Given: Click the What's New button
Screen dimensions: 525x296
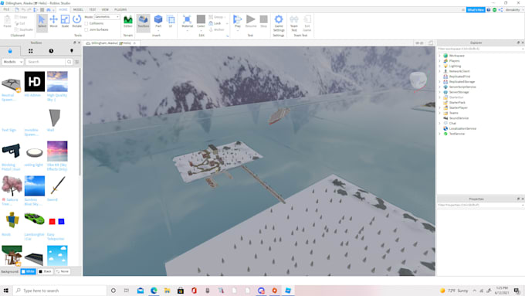Looking at the screenshot, I should (x=476, y=10).
